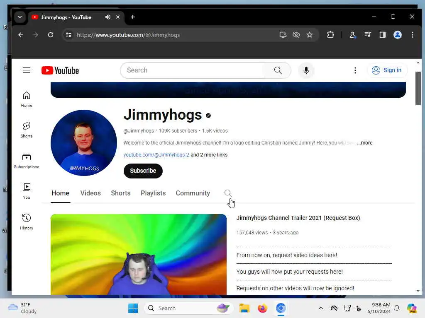Open the Chrome three-dot menu

point(412,35)
